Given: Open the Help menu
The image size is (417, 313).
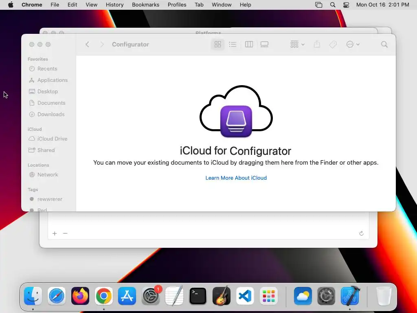Looking at the screenshot, I should pyautogui.click(x=245, y=5).
